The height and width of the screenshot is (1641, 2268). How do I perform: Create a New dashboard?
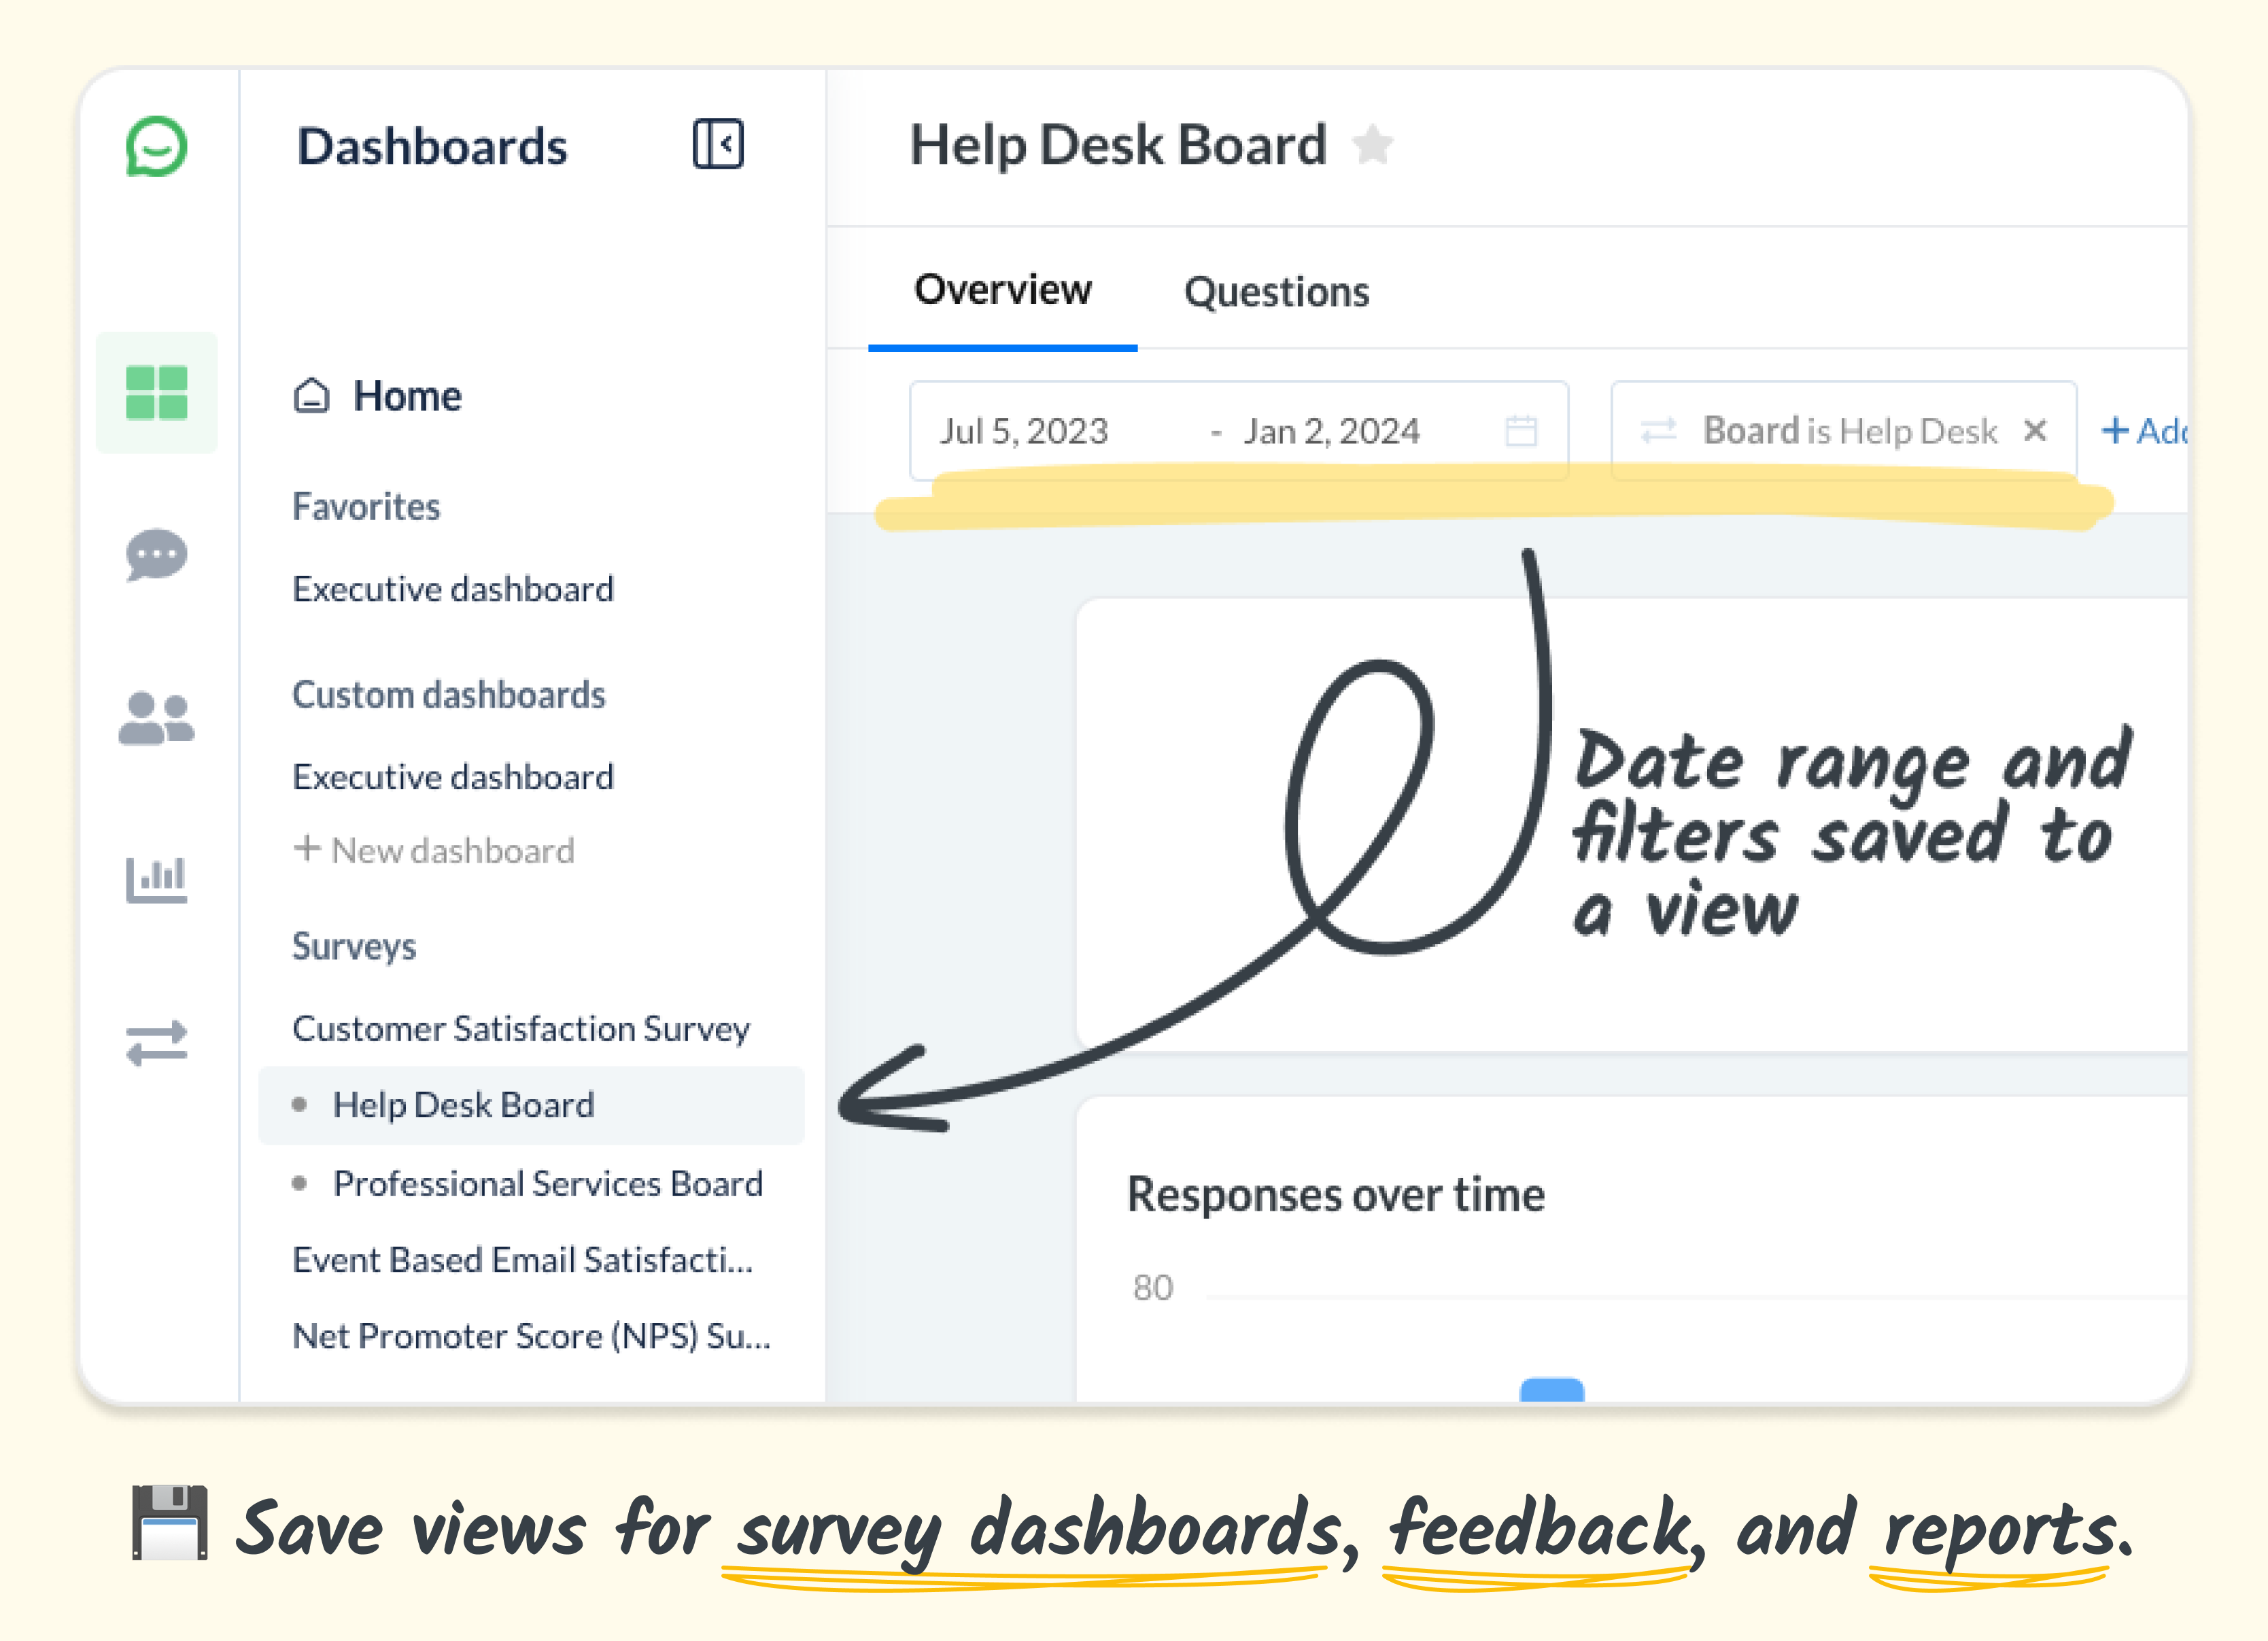coord(434,850)
